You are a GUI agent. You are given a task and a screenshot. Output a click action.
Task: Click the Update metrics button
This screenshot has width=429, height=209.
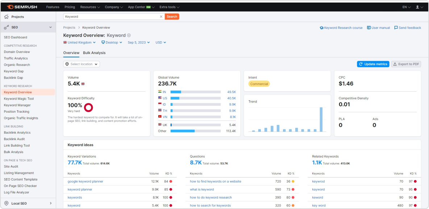click(373, 64)
